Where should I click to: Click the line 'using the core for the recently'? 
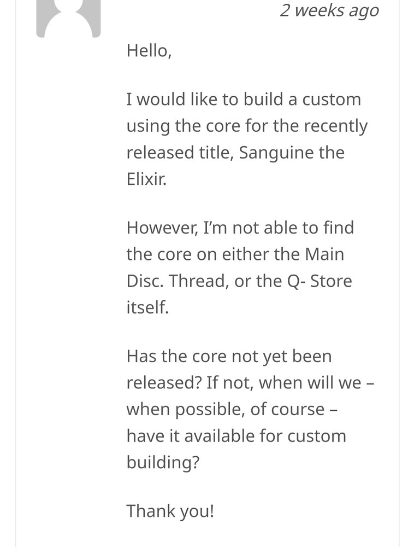247,126
